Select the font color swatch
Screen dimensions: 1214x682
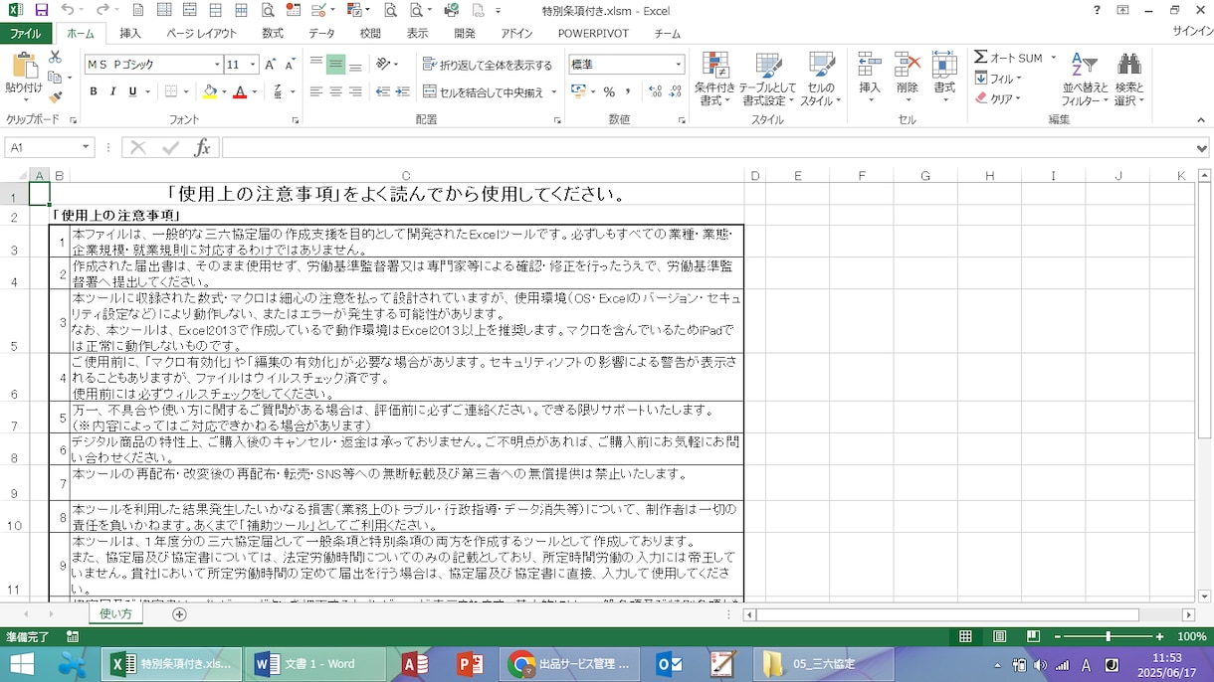pos(242,91)
